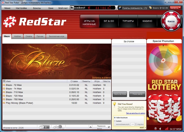Screen dimensions: 184x132
Task: Click the Blaze Poker banner
Action: [57, 61]
